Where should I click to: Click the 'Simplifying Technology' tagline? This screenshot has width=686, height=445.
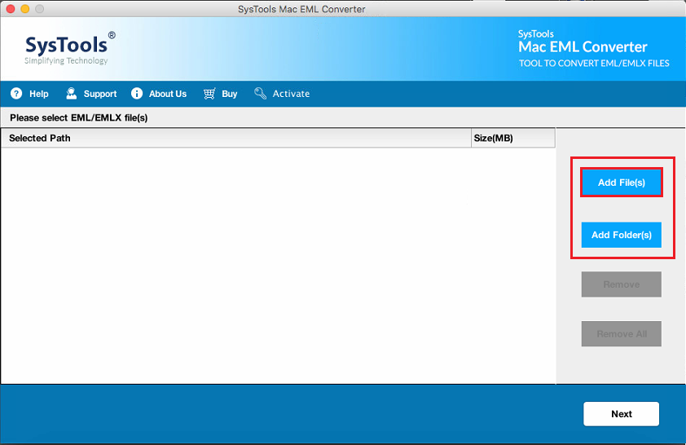tap(66, 61)
